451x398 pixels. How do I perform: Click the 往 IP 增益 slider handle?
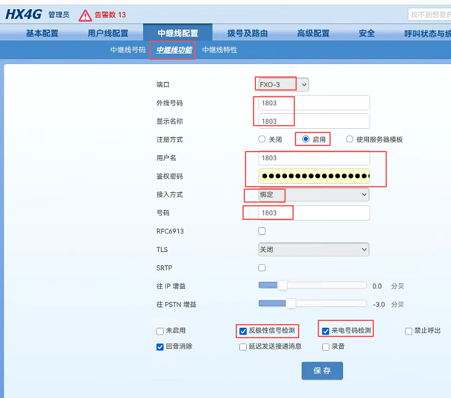[x=282, y=285]
